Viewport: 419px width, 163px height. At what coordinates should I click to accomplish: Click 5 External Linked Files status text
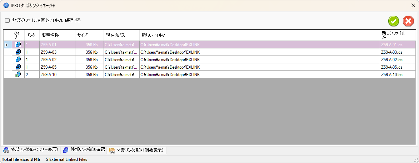(66, 159)
